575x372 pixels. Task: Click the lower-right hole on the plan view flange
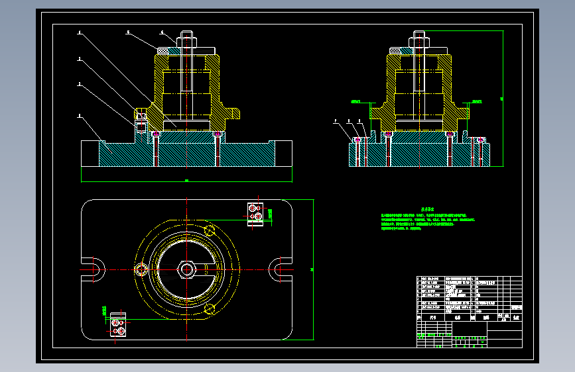coord(210,309)
